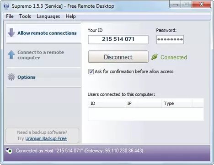
Task: Click the Disconnect button
Action: (x=118, y=57)
